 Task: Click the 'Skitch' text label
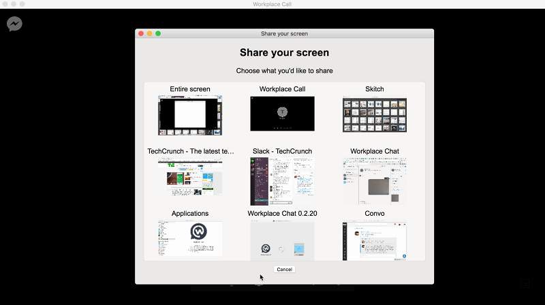click(374, 89)
